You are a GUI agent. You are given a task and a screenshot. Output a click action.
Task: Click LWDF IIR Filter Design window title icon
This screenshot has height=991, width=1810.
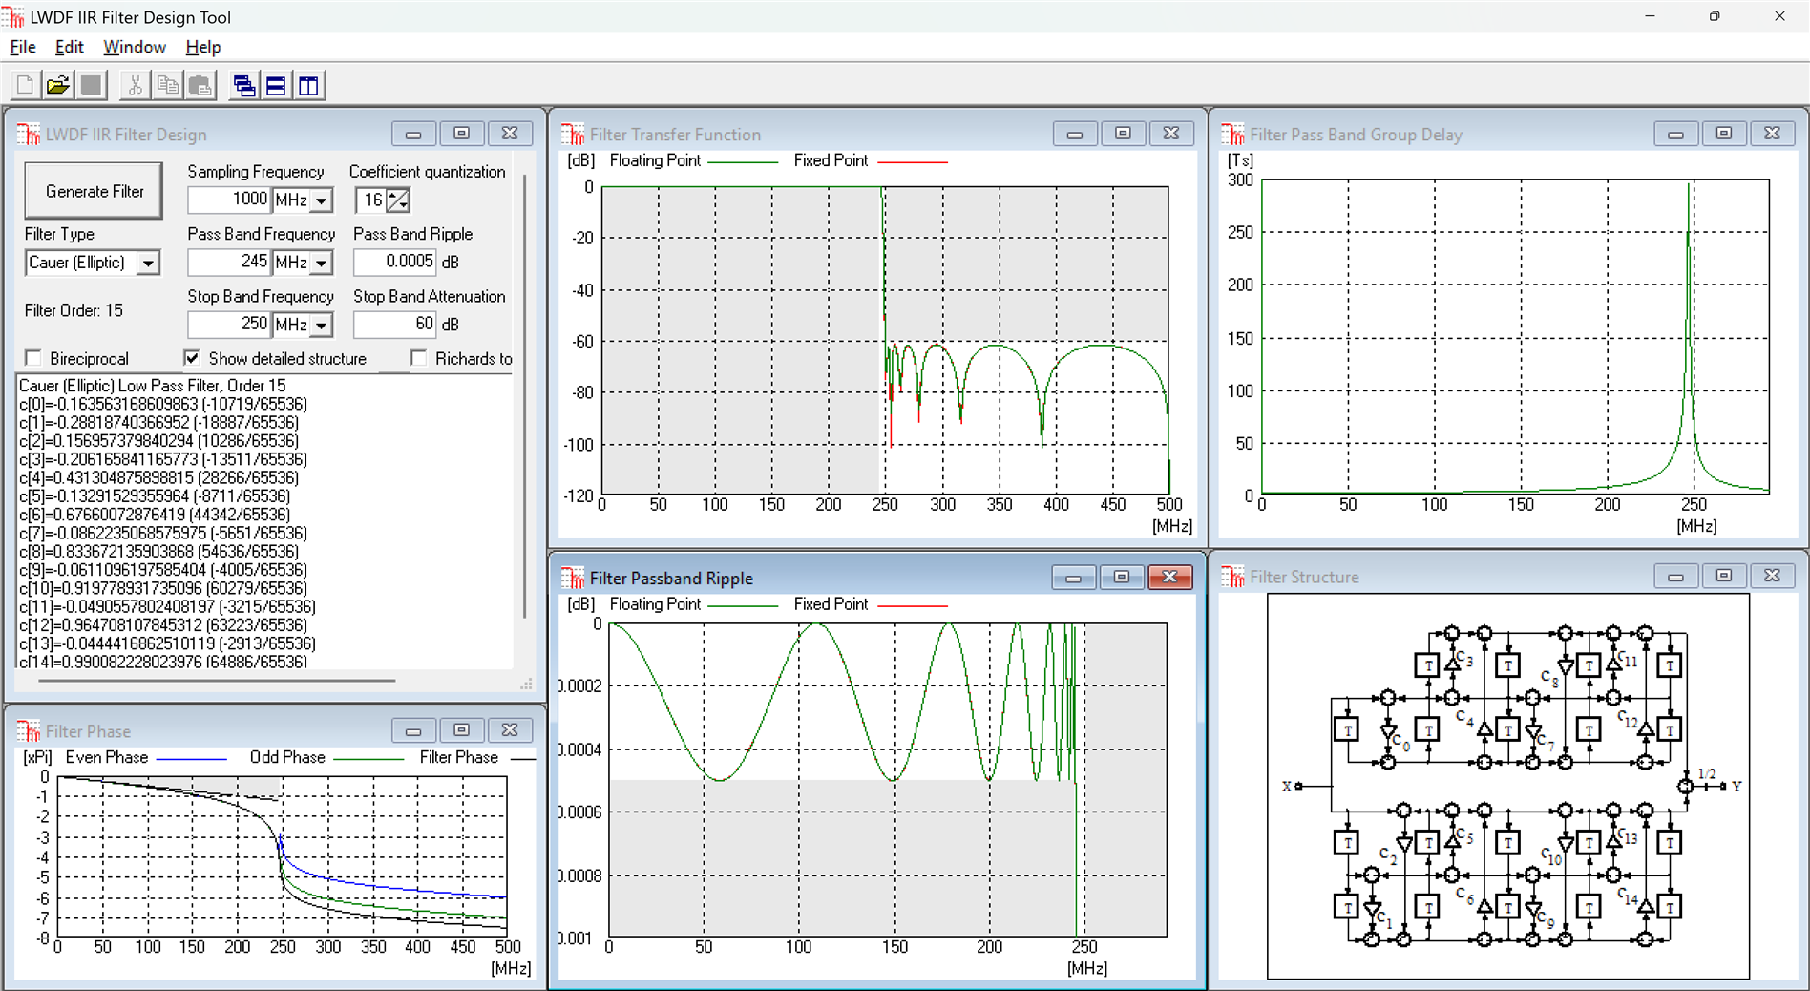pos(28,135)
